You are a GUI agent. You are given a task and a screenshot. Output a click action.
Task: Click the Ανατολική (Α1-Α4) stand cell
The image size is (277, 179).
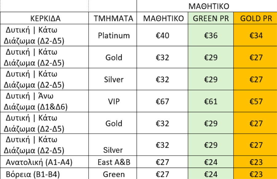click(44, 162)
